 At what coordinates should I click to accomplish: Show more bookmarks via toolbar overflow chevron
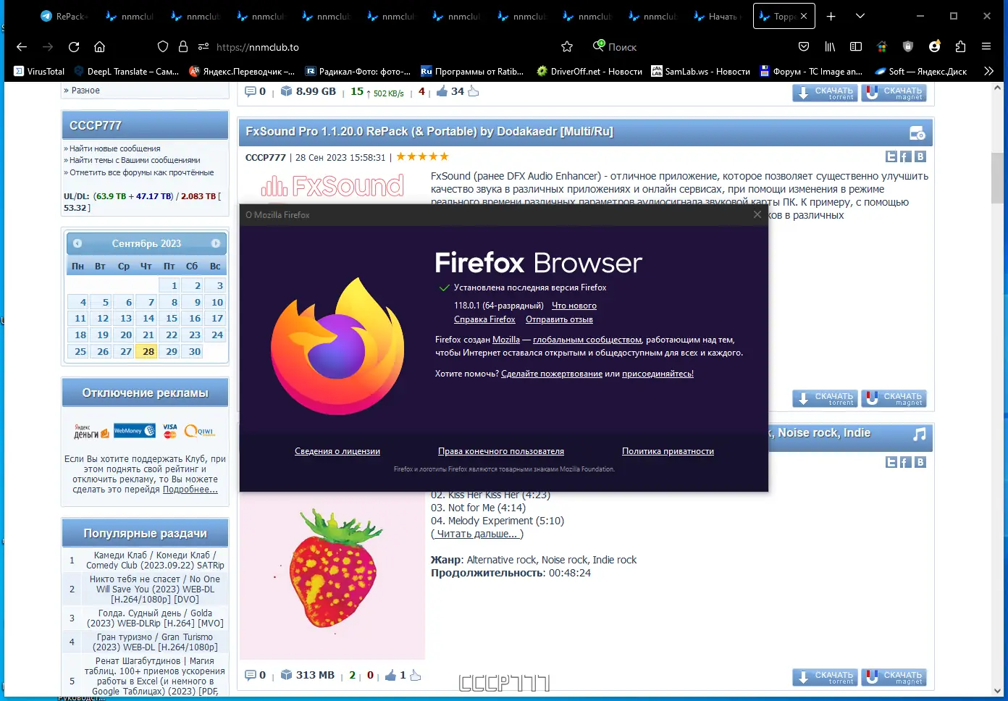point(988,71)
